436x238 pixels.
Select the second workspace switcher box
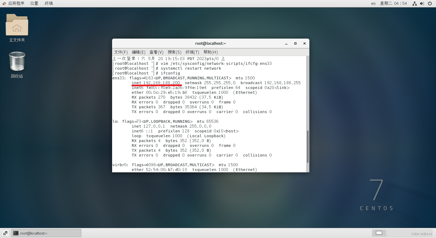394,233
